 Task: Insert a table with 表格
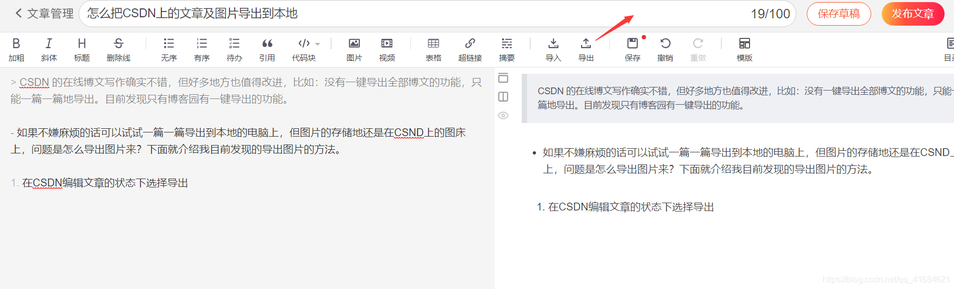tap(433, 50)
